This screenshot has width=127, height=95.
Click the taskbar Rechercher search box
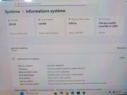pyautogui.click(x=39, y=93)
